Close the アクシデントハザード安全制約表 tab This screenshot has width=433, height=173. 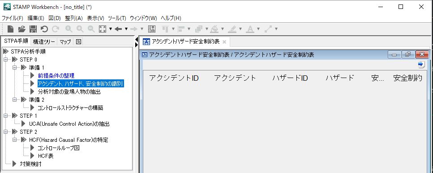[x=224, y=42]
